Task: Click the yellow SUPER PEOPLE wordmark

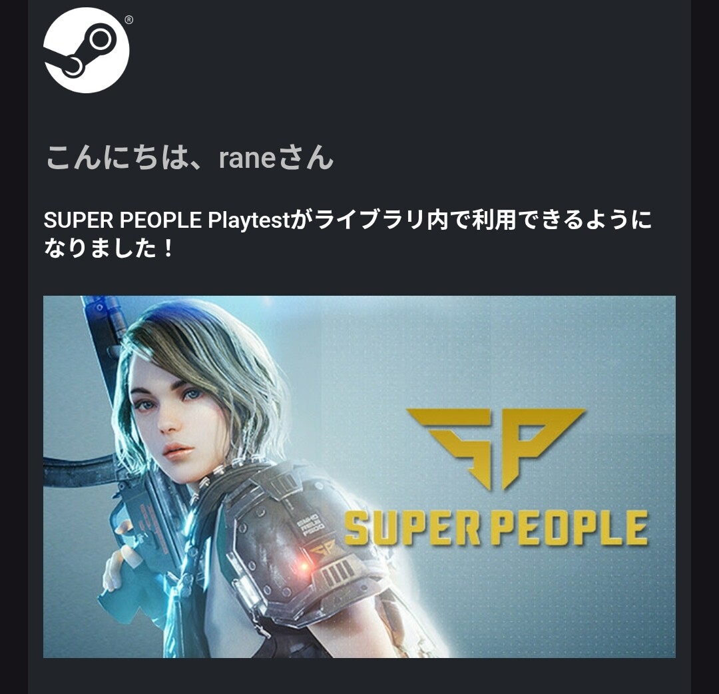Action: [x=496, y=527]
